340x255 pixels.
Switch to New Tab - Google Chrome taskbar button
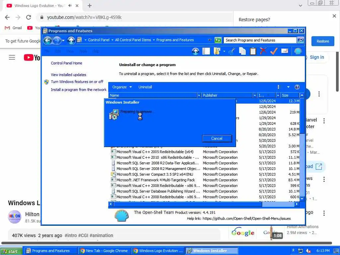[x=104, y=251]
